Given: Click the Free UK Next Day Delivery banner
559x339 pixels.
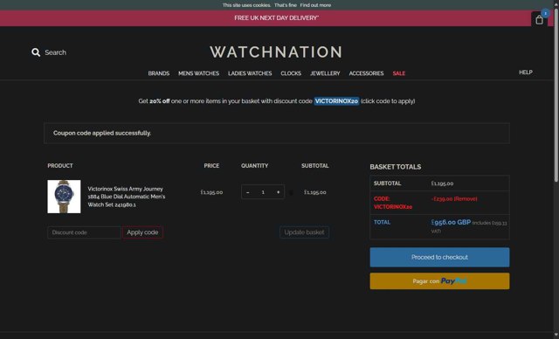Looking at the screenshot, I should click(x=276, y=18).
